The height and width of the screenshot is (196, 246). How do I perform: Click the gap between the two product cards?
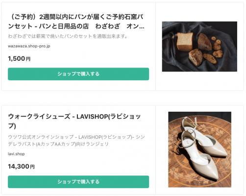(x=123, y=98)
